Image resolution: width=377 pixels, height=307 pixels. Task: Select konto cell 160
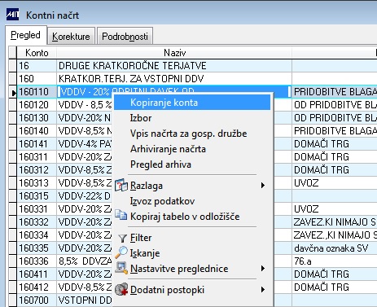(37, 79)
